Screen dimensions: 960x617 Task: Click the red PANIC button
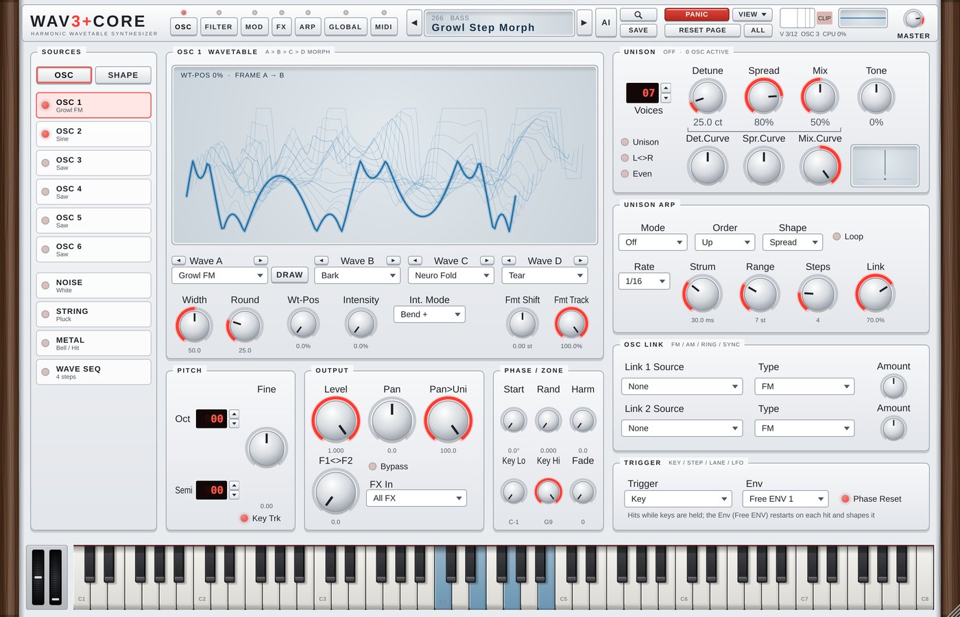pos(697,14)
